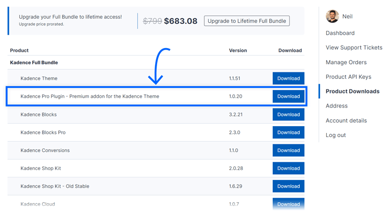389x212 pixels.
Task: Click version 2.3.0 of Kadence Blocks Pro
Action: click(234, 132)
